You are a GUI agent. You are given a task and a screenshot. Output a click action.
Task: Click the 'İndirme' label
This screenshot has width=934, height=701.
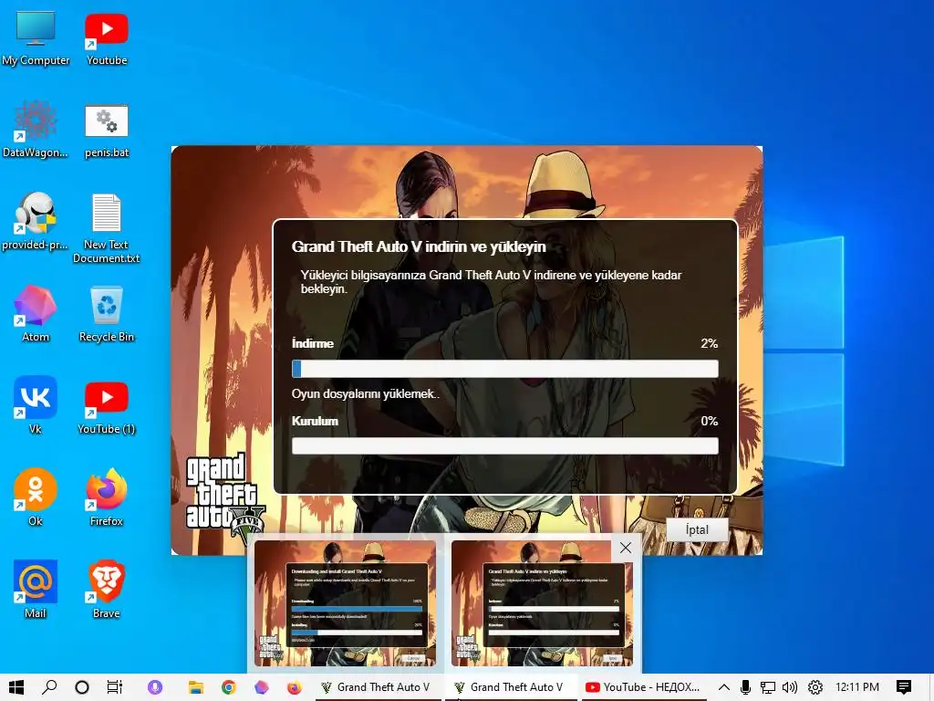coord(313,343)
